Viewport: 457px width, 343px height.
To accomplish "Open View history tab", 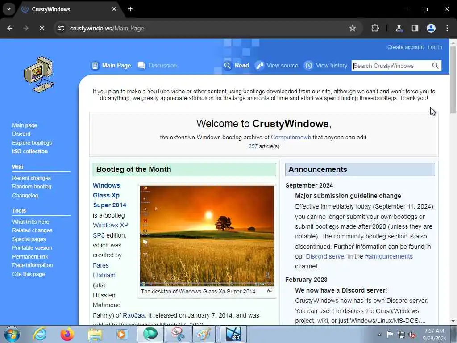I will point(326,66).
